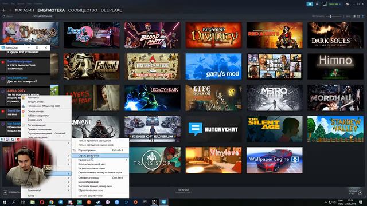Open the Blood Party game tile
This screenshot has height=206, width=367.
coord(153,35)
